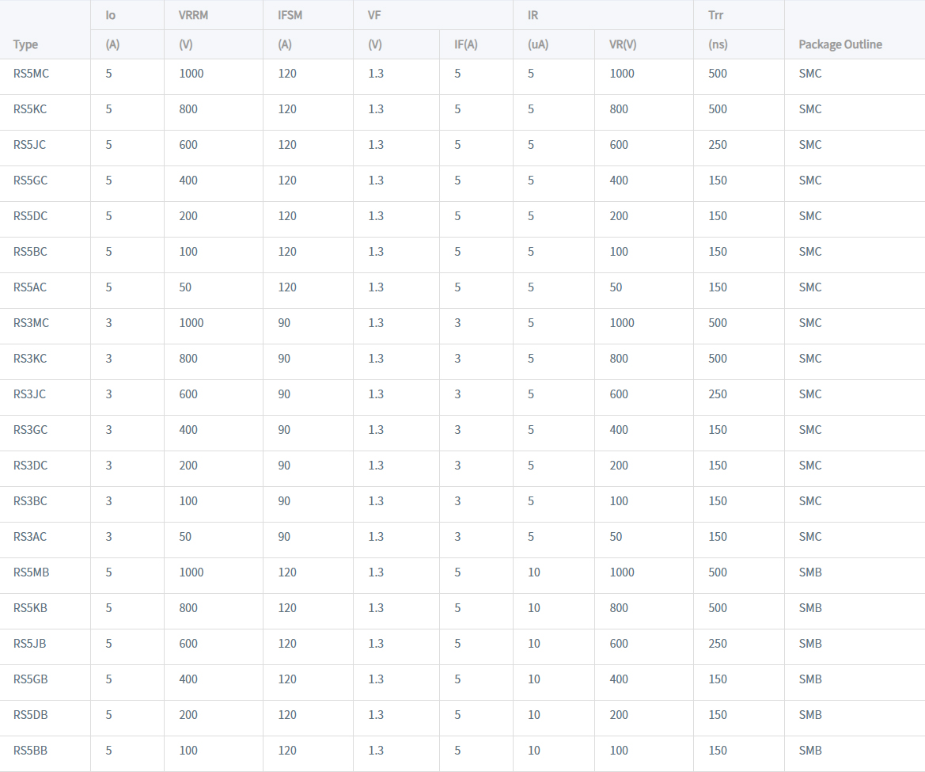The image size is (925, 772).
Task: Click the RS5MC type link
Action: [x=31, y=74]
